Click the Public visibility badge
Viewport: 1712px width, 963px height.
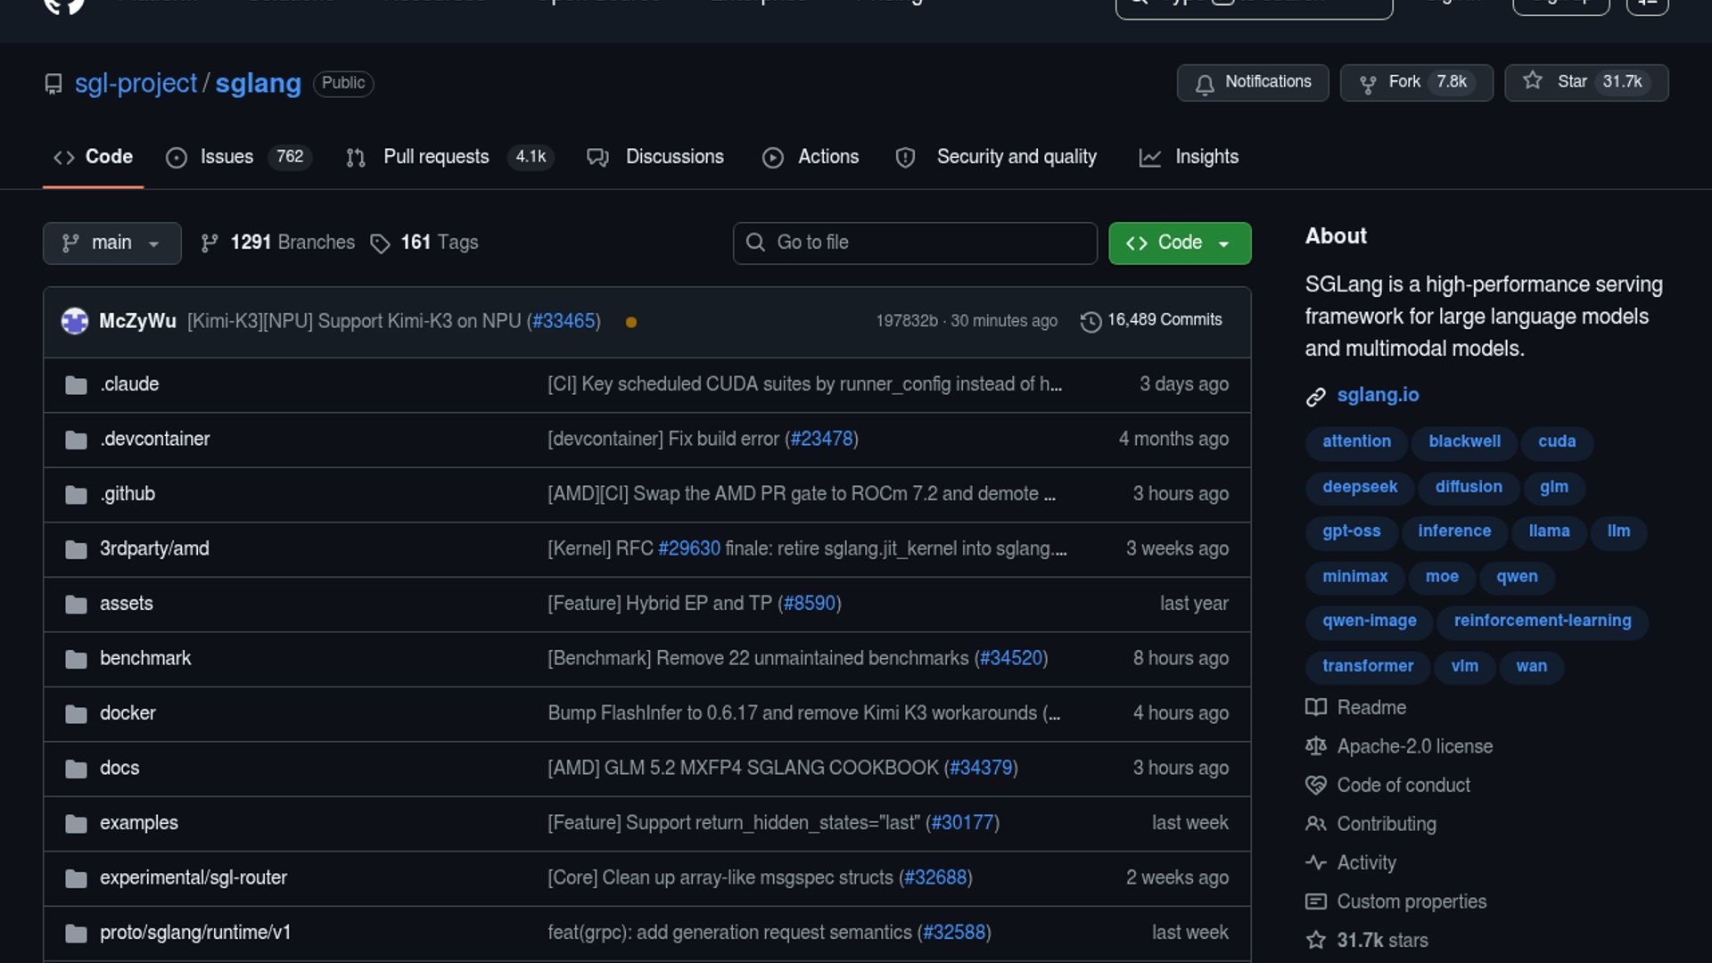343,83
